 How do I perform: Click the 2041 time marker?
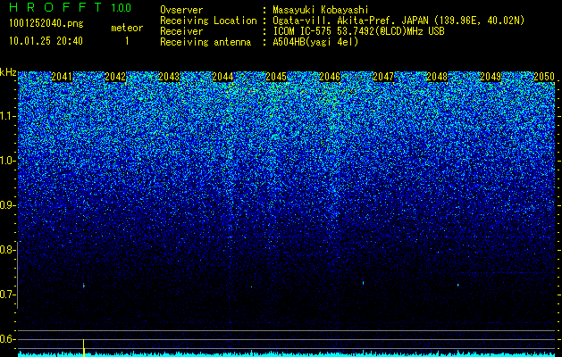click(62, 77)
